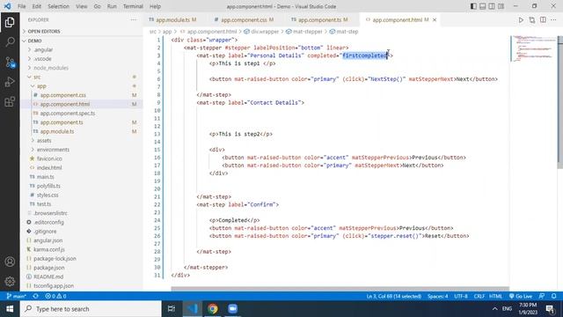Image resolution: width=563 pixels, height=317 pixels.
Task: Expand the environments folder
Action: click(53, 150)
